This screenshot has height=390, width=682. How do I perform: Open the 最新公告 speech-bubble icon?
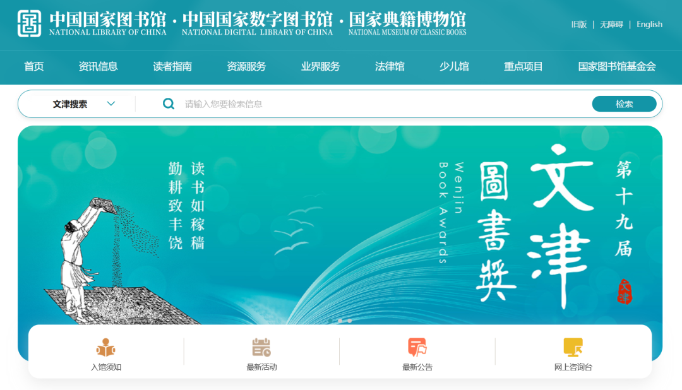click(x=417, y=347)
